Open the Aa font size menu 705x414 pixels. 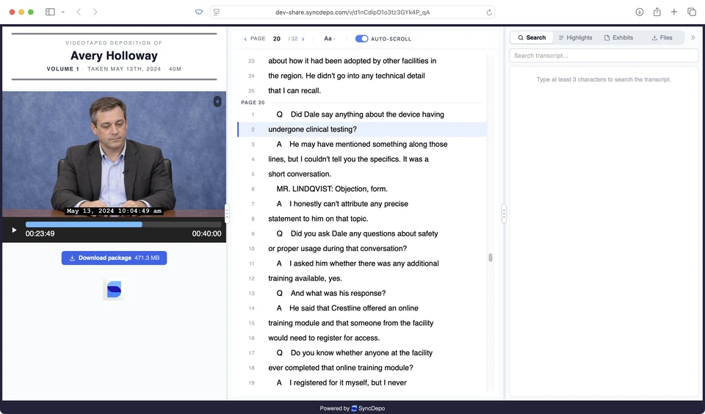pyautogui.click(x=329, y=39)
